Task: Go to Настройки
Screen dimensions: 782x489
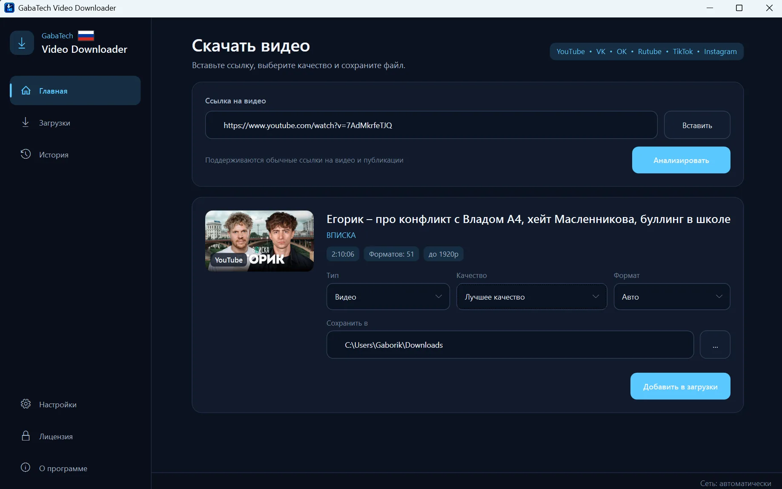Action: (x=75, y=404)
